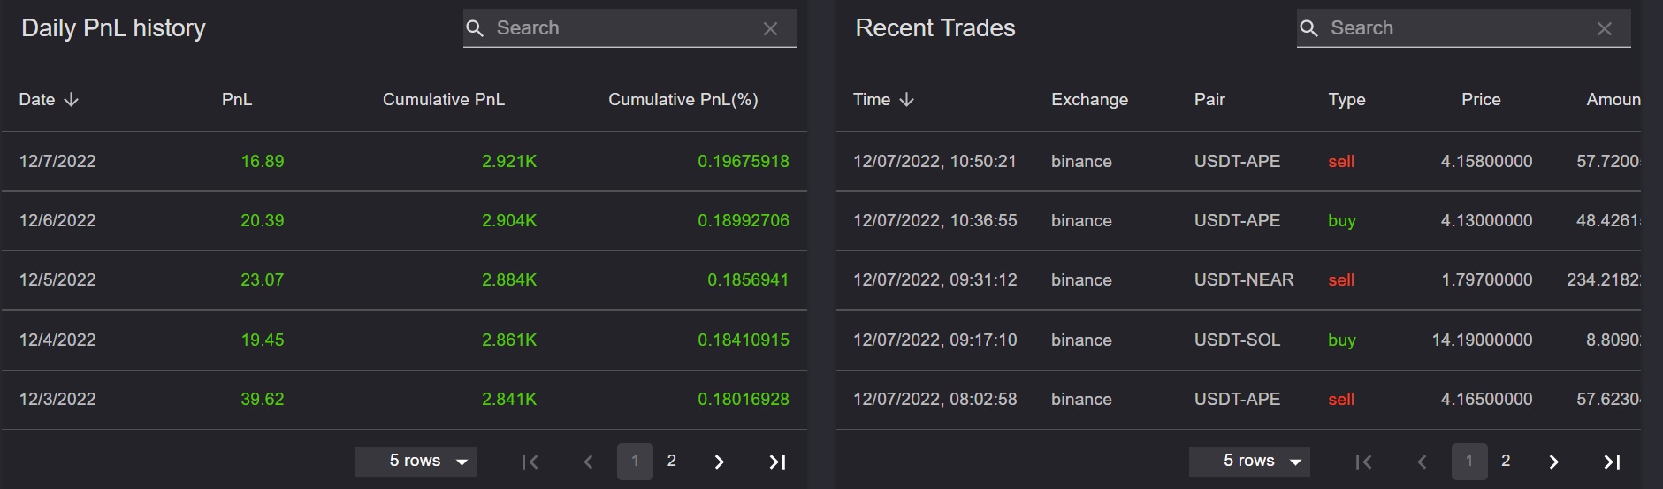1663x489 pixels.
Task: Type in the Daily PnL history search box
Action: click(619, 28)
